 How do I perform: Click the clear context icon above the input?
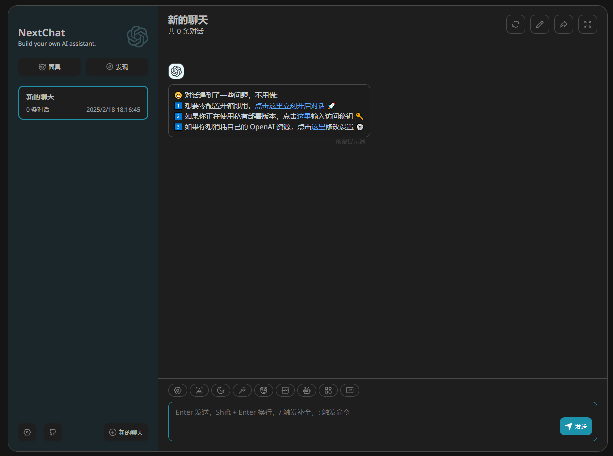click(x=285, y=390)
